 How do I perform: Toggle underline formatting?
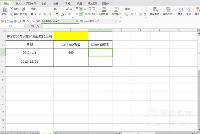click(x=40, y=14)
